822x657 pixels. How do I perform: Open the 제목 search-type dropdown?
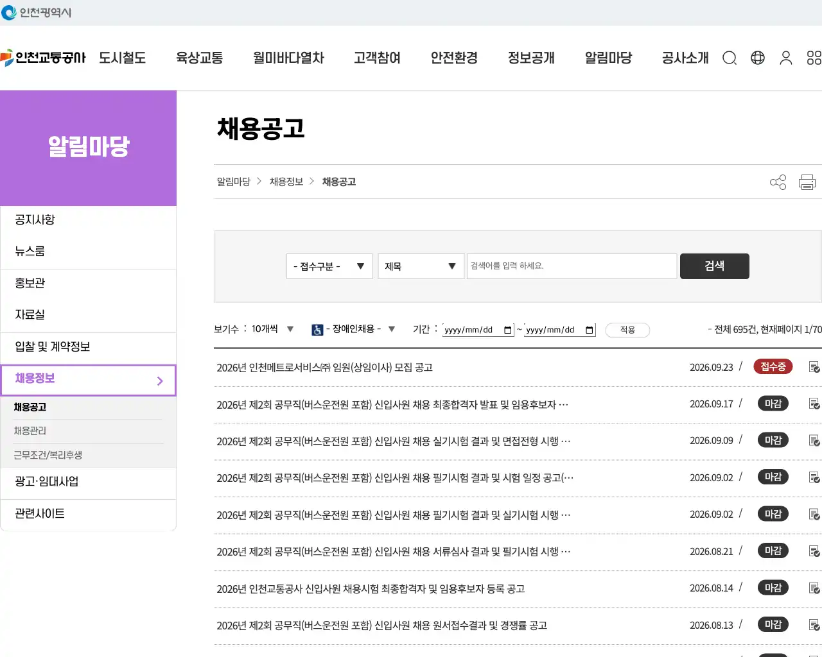(421, 266)
